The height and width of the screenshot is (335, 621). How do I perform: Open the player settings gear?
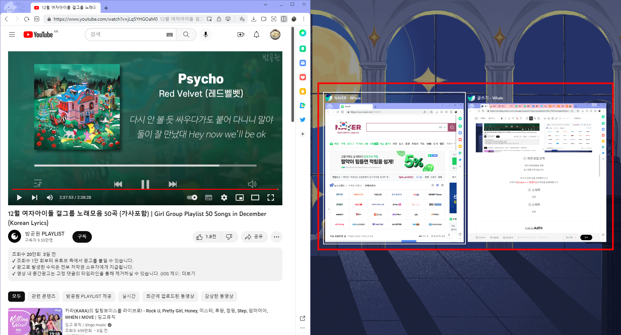224,198
